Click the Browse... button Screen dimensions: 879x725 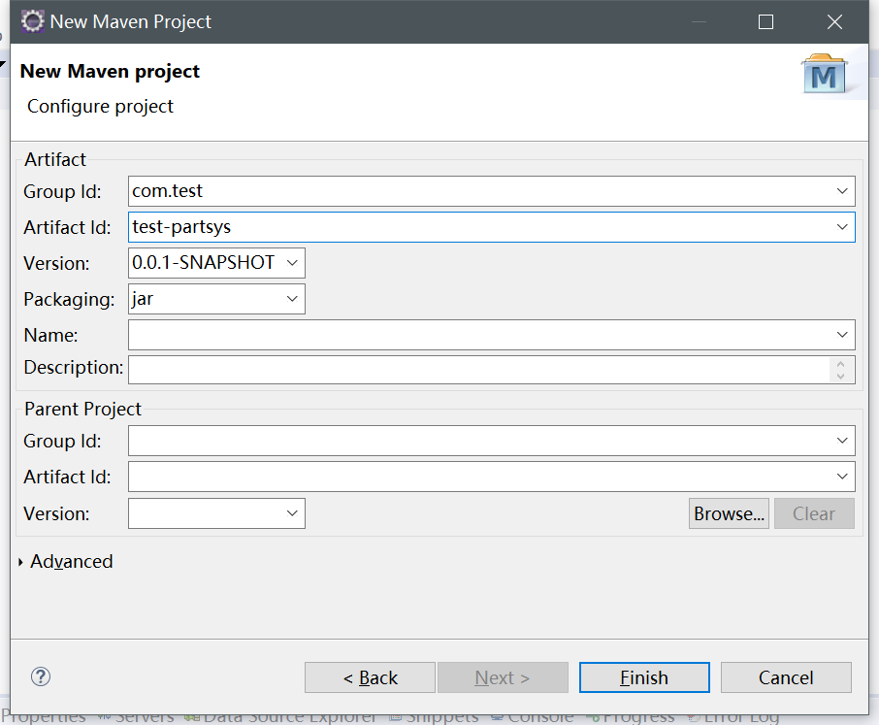pos(729,513)
